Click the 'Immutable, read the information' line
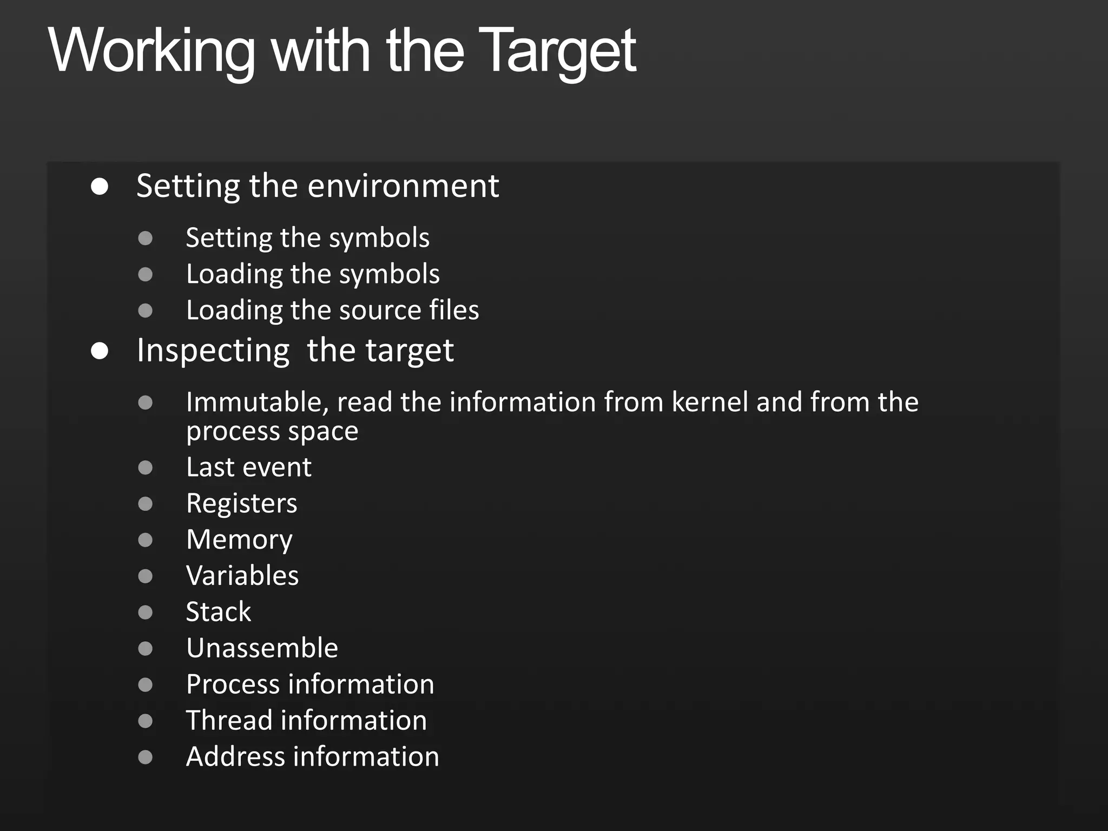This screenshot has width=1108, height=831. tap(552, 403)
